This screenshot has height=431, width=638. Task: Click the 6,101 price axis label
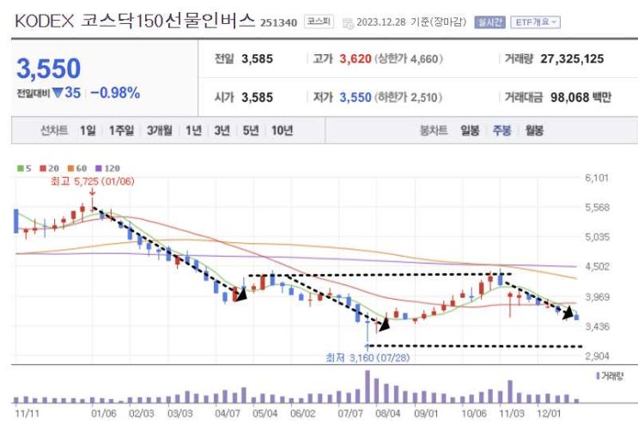597,178
